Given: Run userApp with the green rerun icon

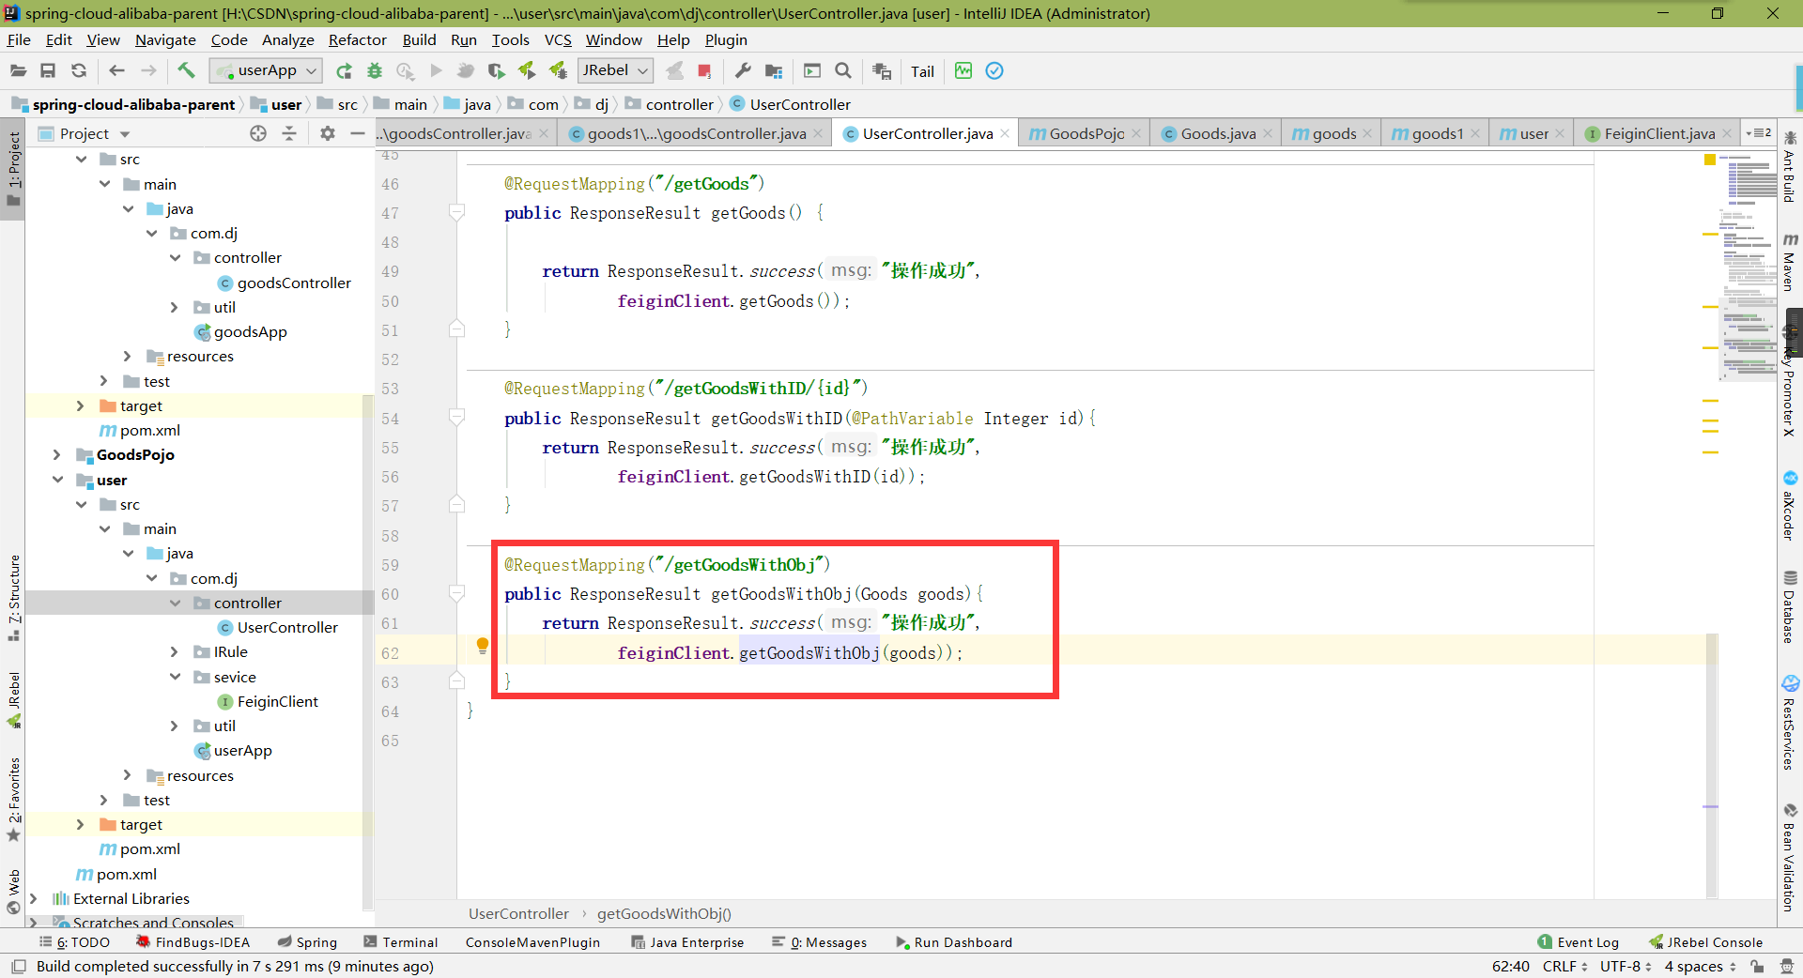Looking at the screenshot, I should [344, 70].
